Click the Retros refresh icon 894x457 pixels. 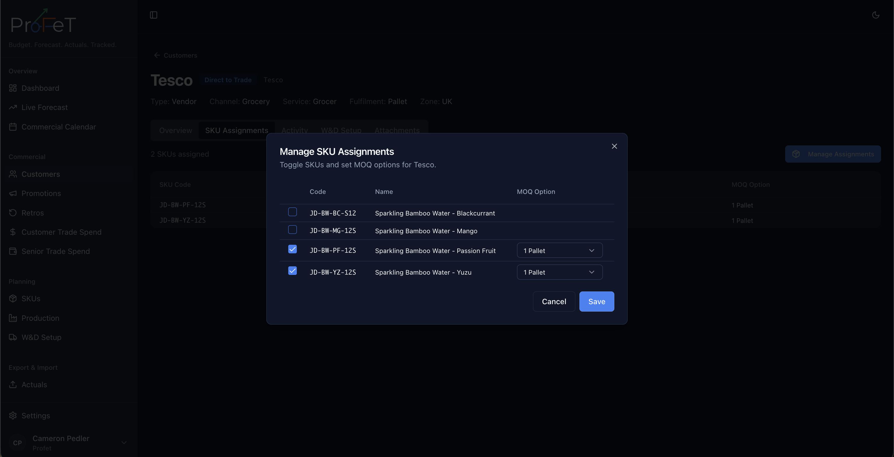[x=13, y=213]
